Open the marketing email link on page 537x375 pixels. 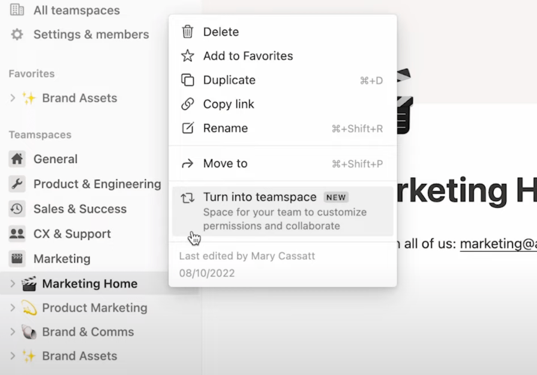pos(498,244)
